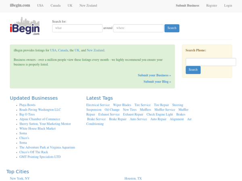Image resolution: width=242 pixels, height=181 pixels.
Task: Select the Tire Service tag
Action: point(142,105)
